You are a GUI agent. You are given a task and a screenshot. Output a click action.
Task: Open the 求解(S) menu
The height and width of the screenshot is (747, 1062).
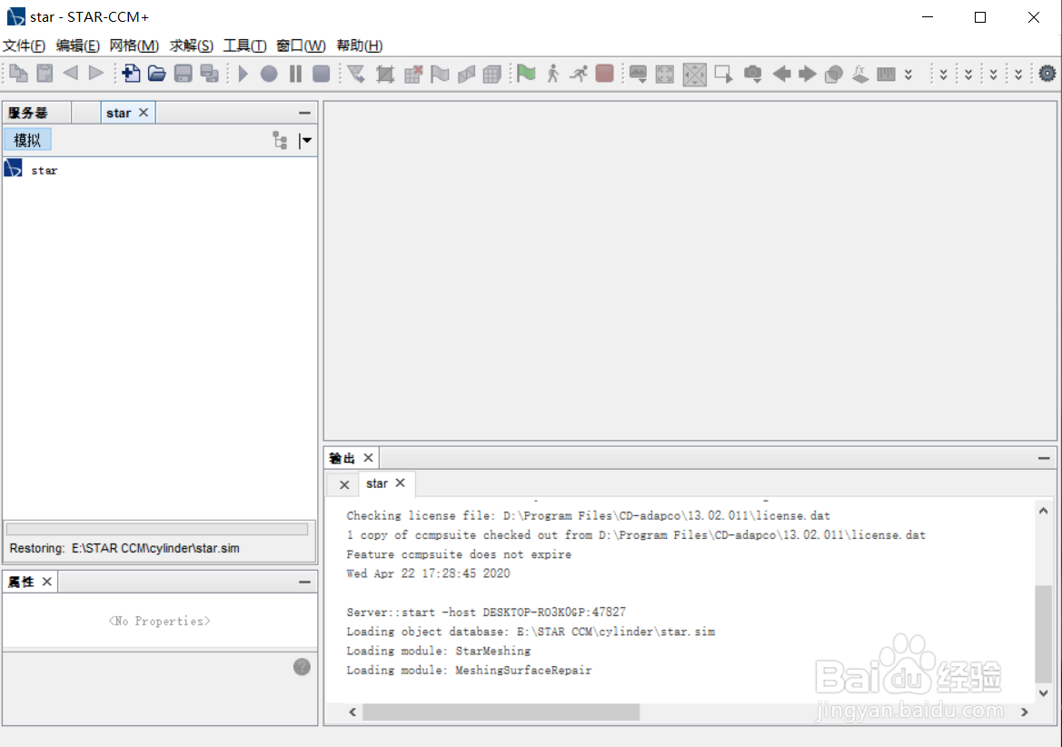(x=191, y=45)
